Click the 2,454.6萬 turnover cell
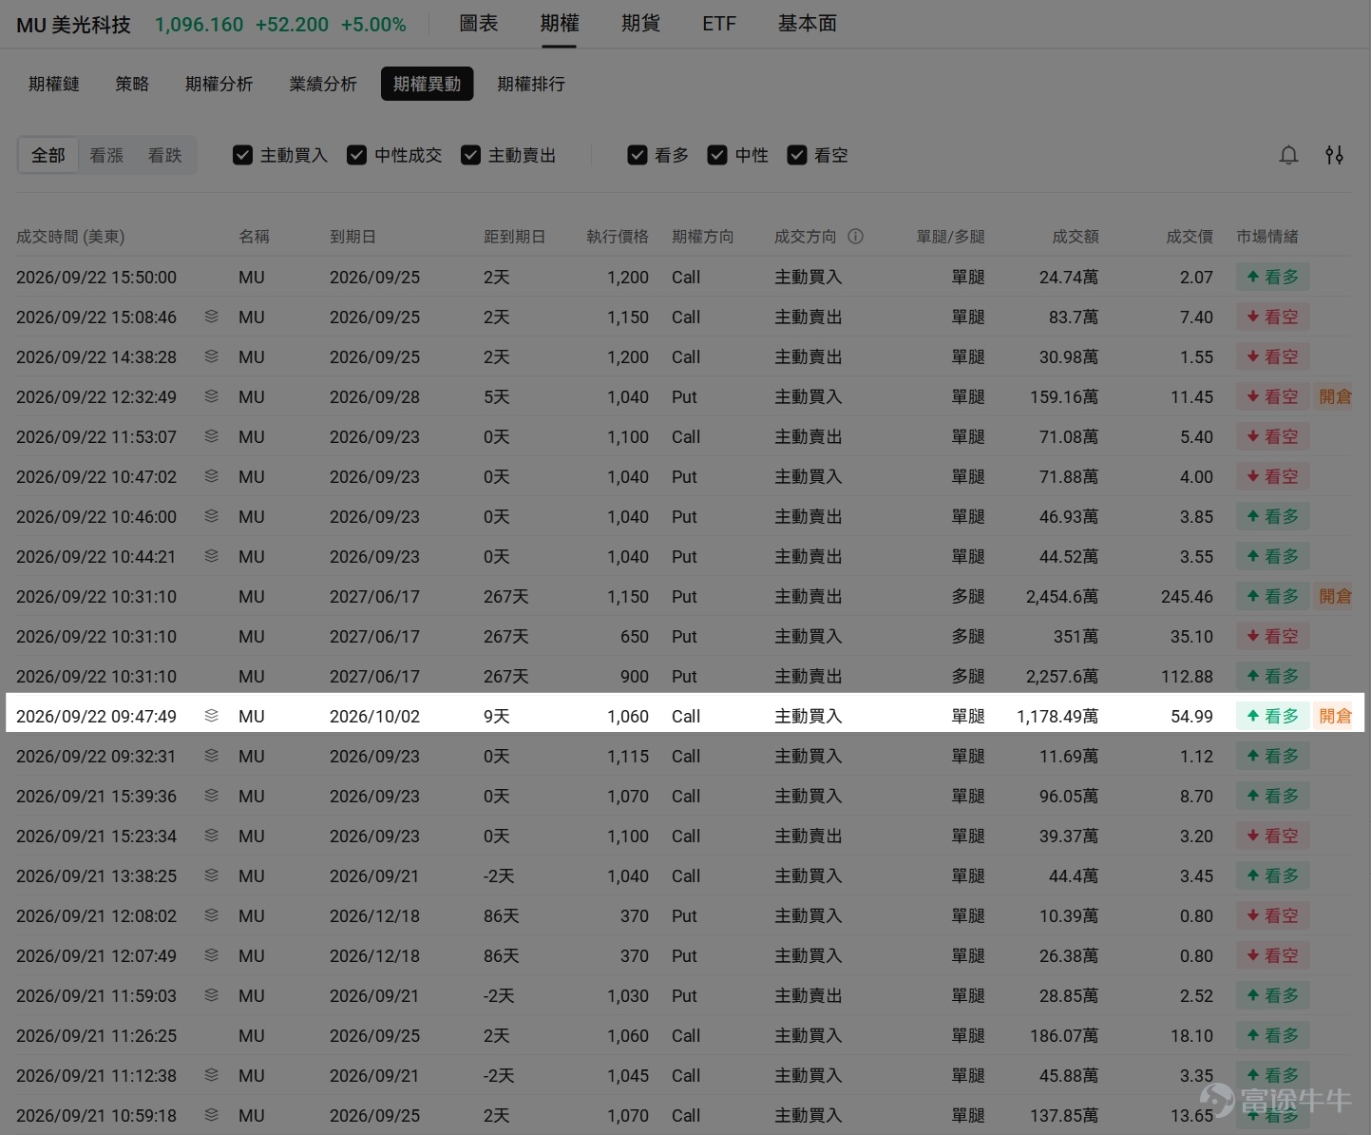 [x=1062, y=596]
